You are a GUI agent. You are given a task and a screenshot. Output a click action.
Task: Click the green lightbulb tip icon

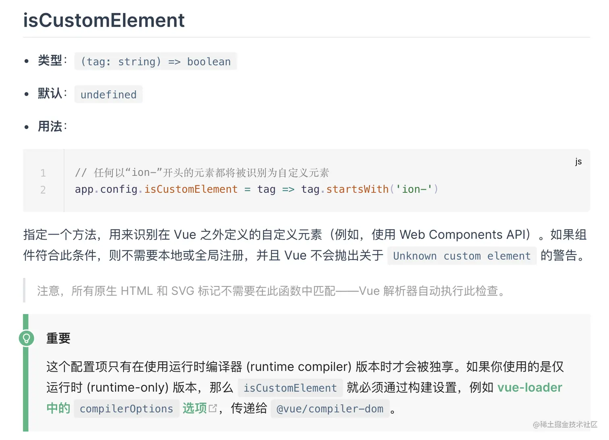pyautogui.click(x=27, y=338)
